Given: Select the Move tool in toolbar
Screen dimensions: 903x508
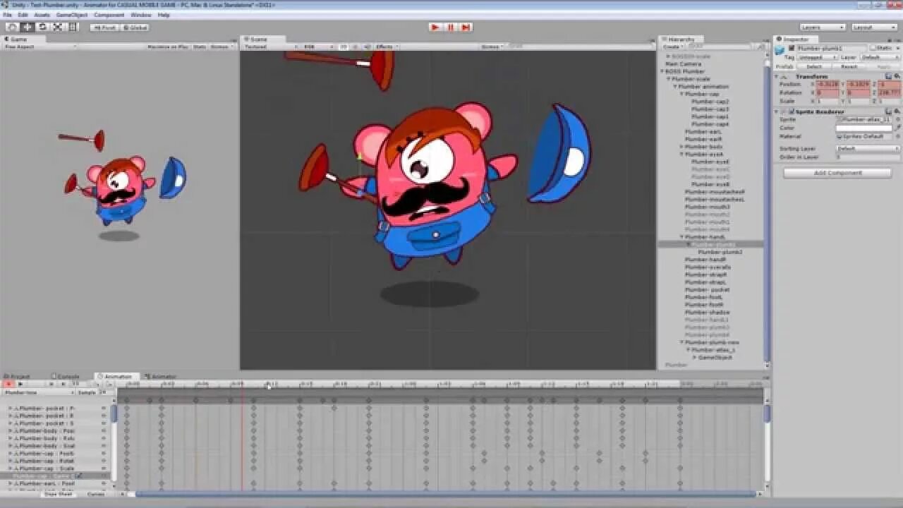Looking at the screenshot, I should click(x=28, y=27).
